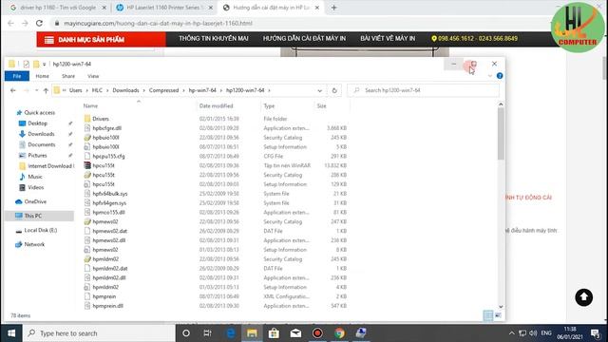The image size is (608, 342).
Task: Switch Explorer to details view layout
Action: [x=488, y=315]
